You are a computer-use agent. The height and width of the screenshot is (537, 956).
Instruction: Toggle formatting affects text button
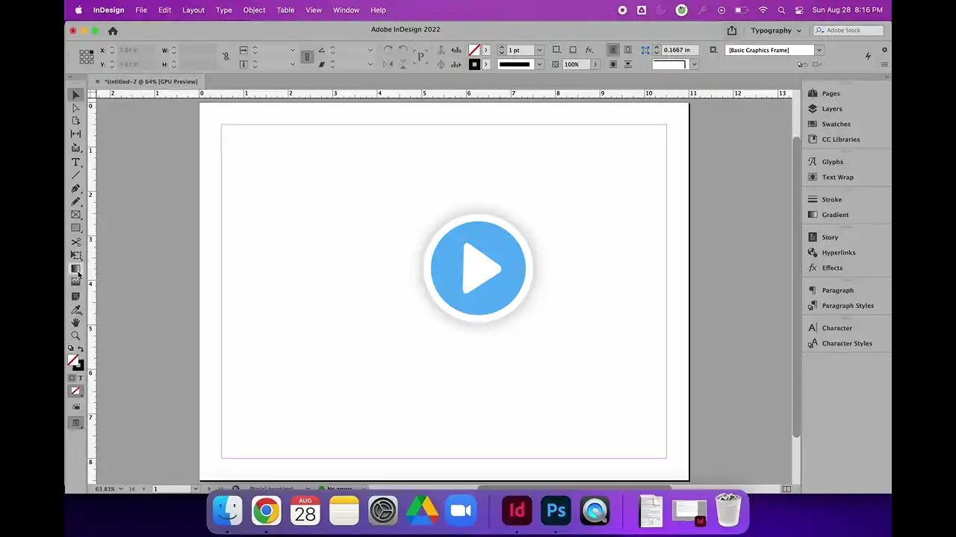[x=81, y=378]
